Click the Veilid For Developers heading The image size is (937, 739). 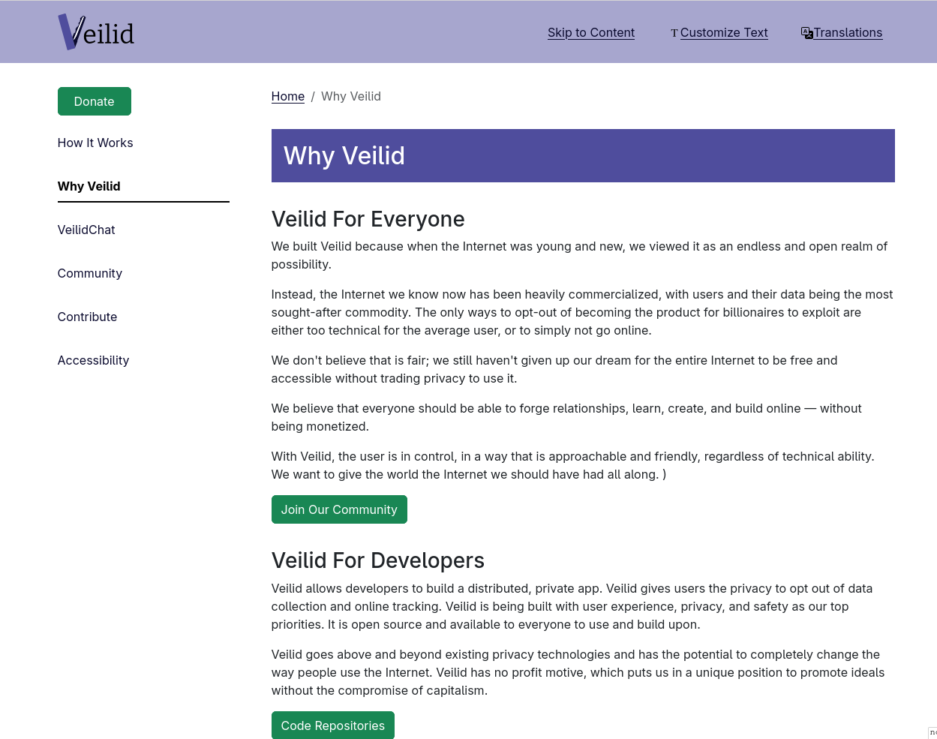[377, 560]
